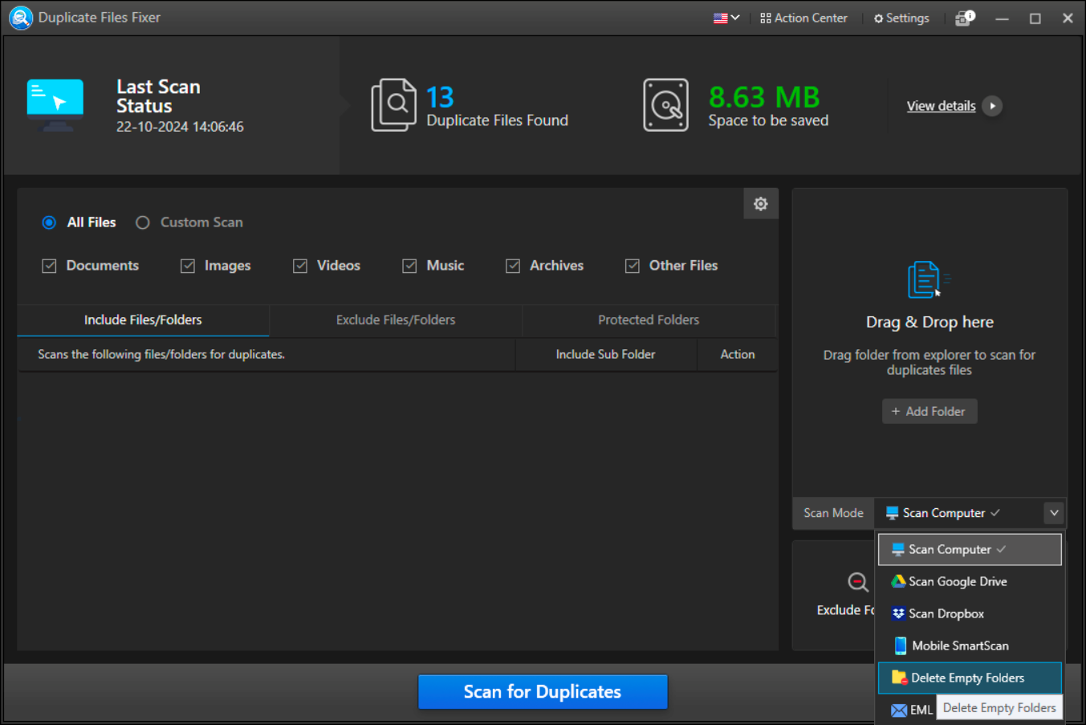Click the Space to be saved disk icon
Image resolution: width=1086 pixels, height=725 pixels.
(665, 105)
